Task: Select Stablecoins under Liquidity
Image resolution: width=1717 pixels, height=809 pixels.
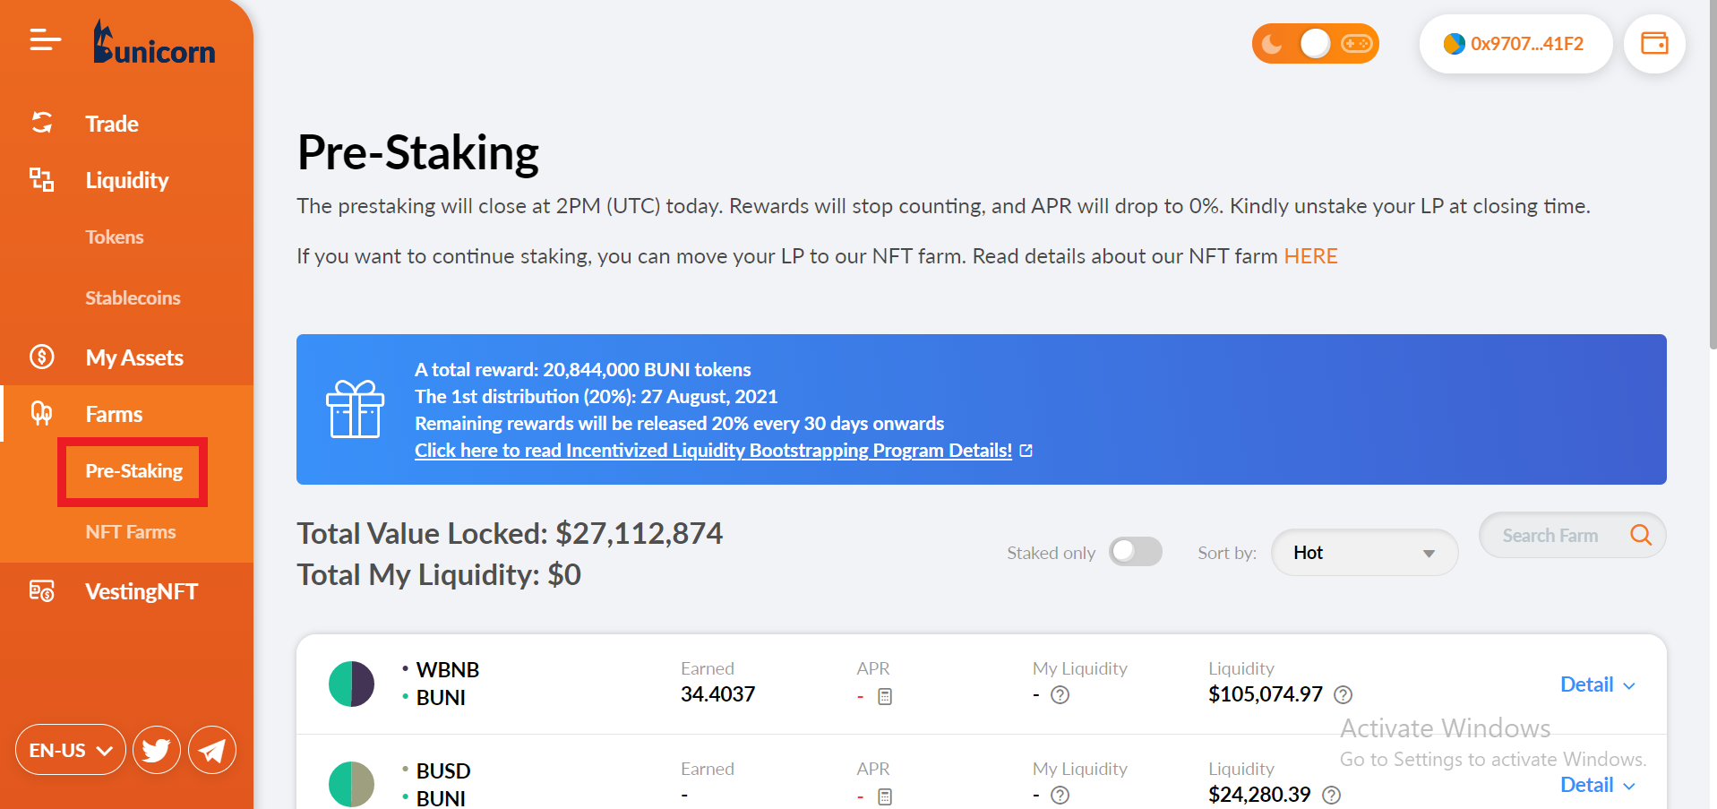Action: tap(133, 297)
